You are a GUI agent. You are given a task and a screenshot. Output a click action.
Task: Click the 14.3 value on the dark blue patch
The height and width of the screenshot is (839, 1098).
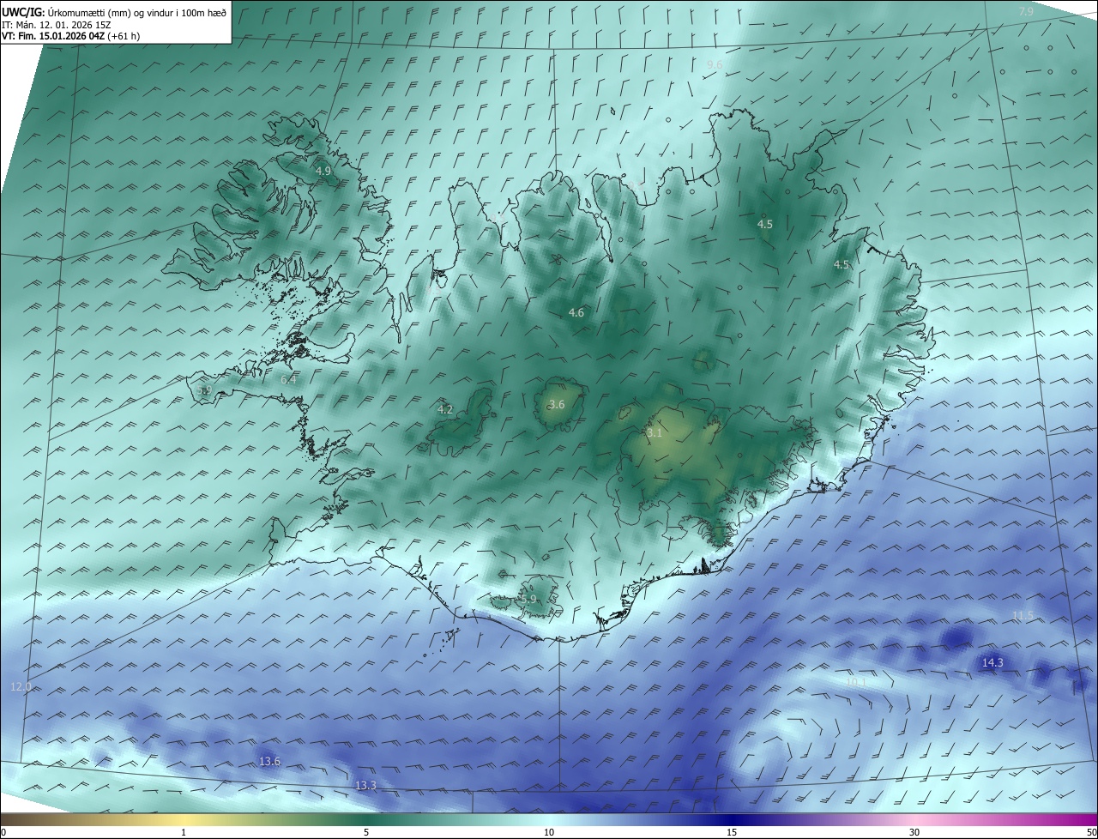coord(992,663)
